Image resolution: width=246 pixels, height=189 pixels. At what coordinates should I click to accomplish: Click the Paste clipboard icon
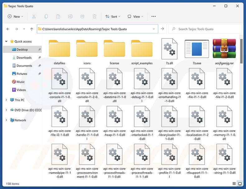coord(58,17)
